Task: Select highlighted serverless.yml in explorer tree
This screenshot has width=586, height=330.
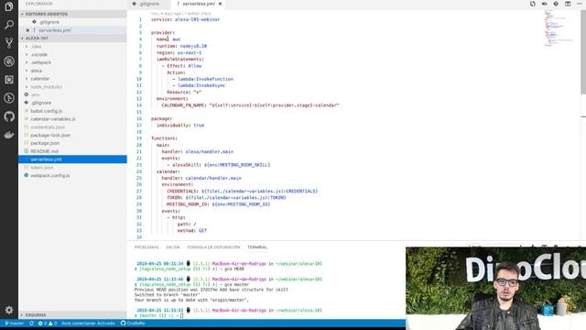Action: click(72, 159)
